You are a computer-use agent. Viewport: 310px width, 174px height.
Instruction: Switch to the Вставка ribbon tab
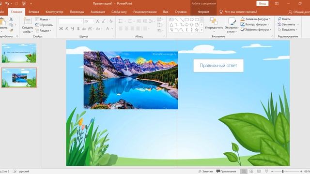tap(33, 12)
